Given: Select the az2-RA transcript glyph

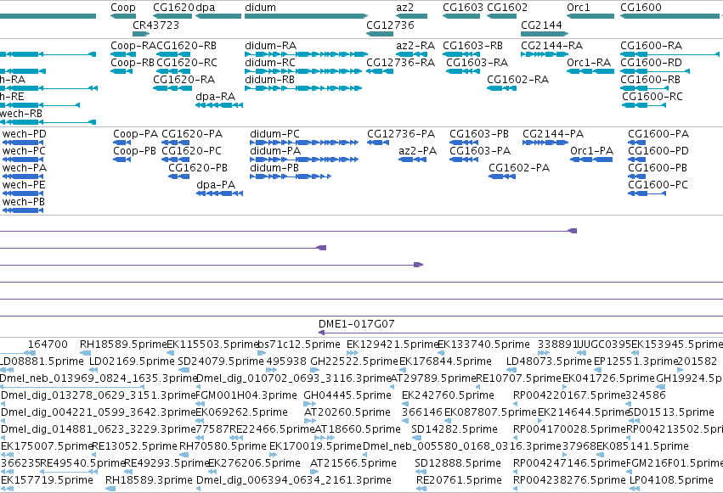Looking at the screenshot, I should pyautogui.click(x=412, y=54).
